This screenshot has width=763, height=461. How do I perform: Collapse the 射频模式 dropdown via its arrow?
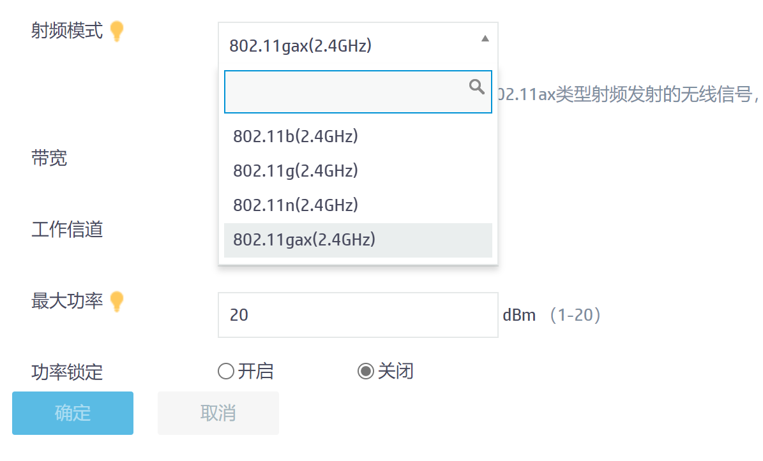pos(485,39)
